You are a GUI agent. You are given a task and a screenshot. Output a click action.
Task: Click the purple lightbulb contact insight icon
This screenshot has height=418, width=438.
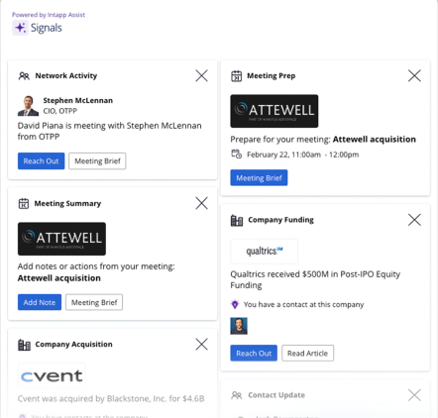(x=235, y=304)
